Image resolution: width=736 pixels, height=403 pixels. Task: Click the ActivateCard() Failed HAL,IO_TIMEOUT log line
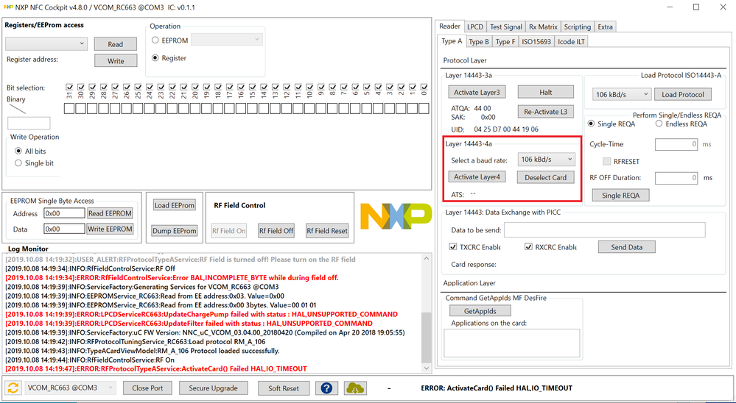[x=156, y=368]
